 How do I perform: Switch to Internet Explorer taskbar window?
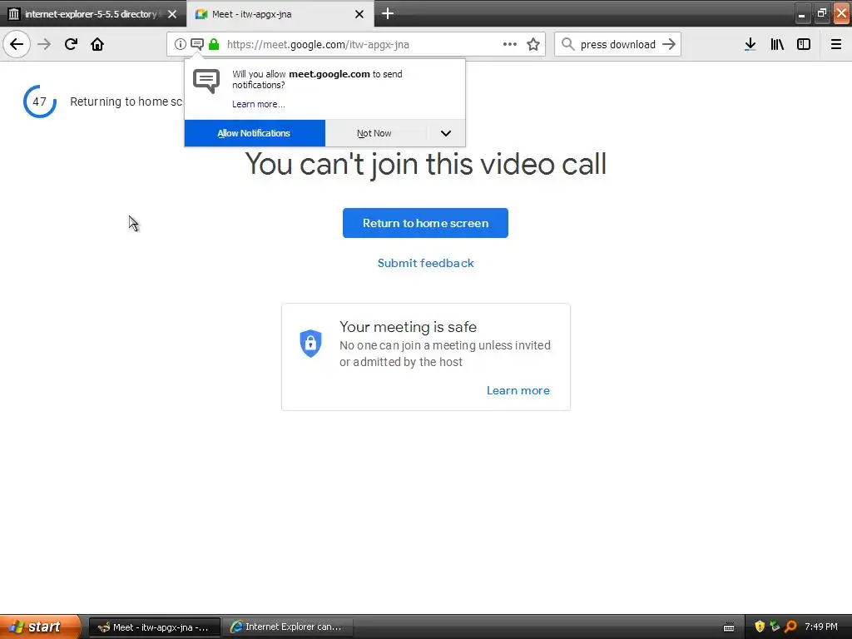287,627
